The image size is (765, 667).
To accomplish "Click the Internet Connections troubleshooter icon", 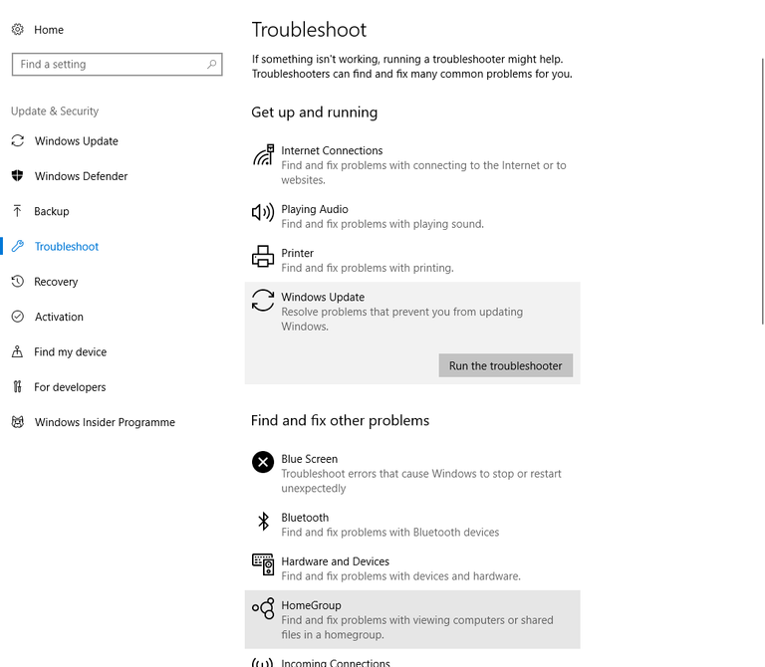I will [263, 156].
